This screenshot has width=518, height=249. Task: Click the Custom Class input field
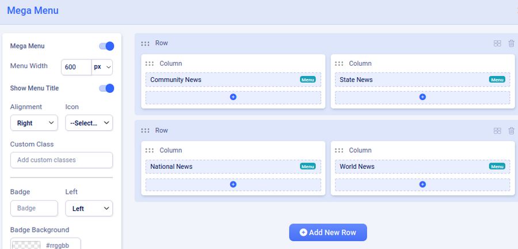click(x=62, y=160)
